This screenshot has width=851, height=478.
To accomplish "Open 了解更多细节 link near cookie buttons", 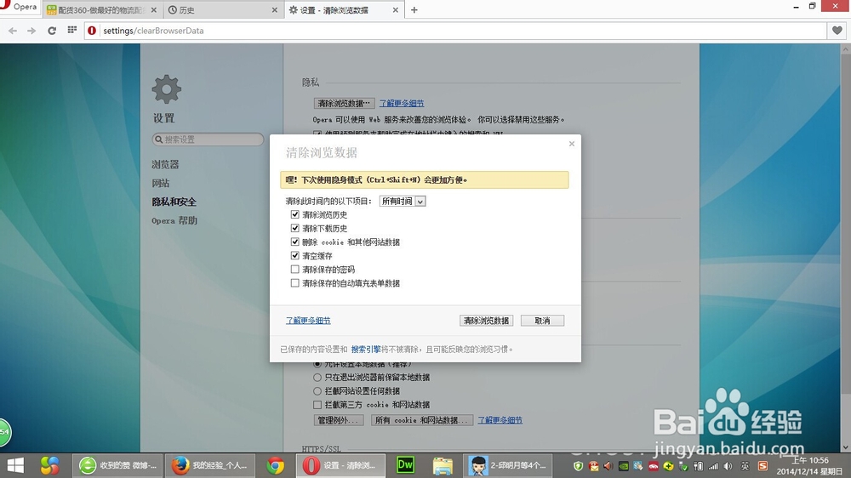I will click(x=500, y=420).
